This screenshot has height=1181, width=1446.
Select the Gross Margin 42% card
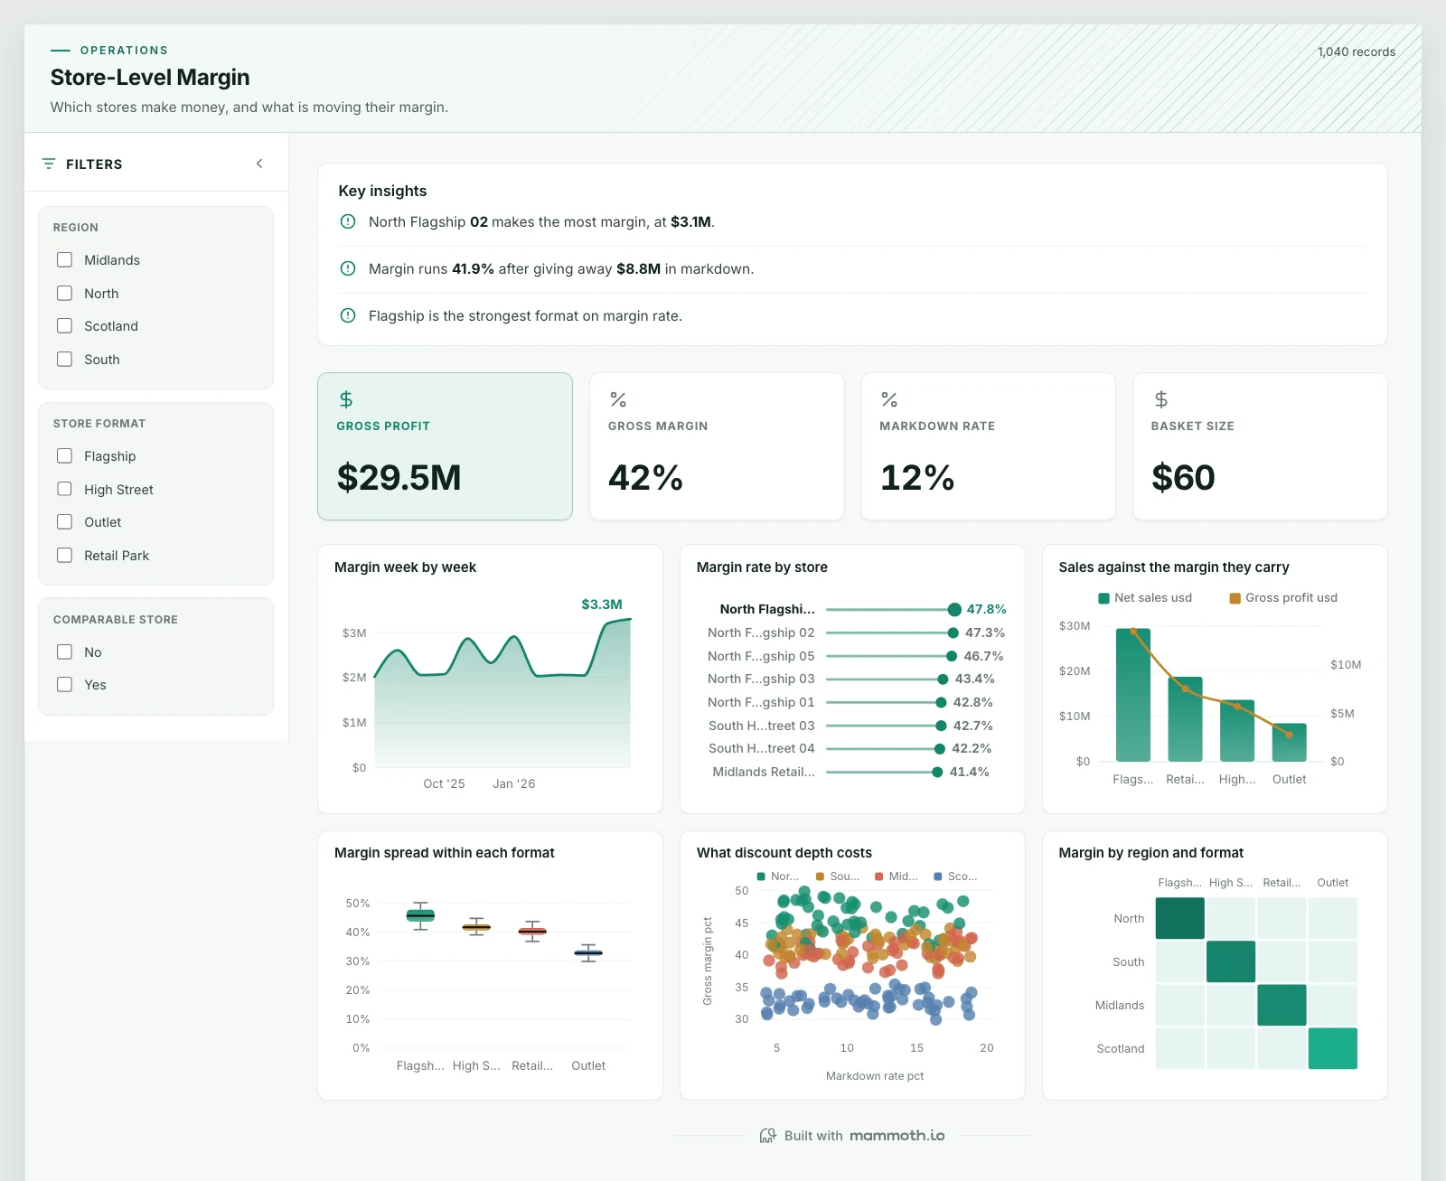[717, 446]
